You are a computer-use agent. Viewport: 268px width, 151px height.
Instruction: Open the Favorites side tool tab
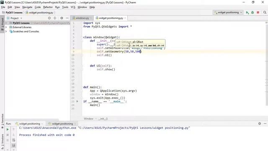pos(3,121)
